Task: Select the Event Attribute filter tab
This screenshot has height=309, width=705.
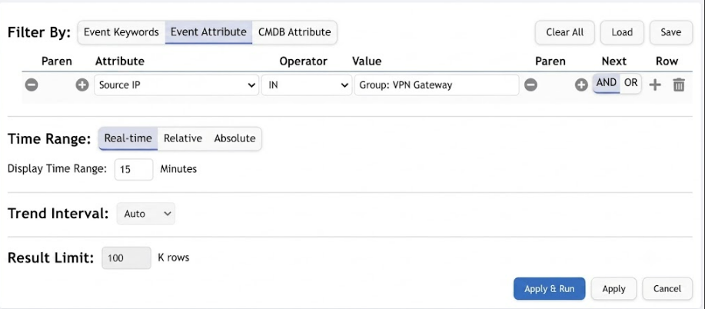Action: pyautogui.click(x=208, y=32)
